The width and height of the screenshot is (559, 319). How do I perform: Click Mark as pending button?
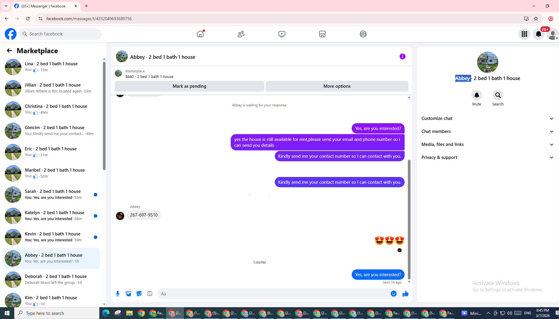click(190, 86)
